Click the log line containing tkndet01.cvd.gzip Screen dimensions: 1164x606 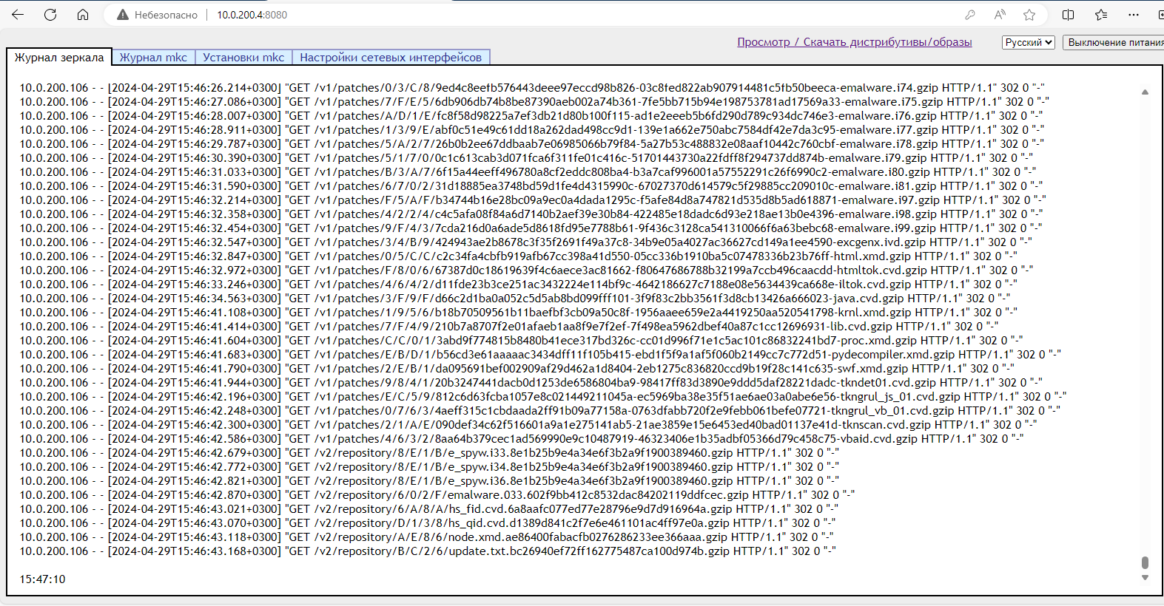(531, 383)
